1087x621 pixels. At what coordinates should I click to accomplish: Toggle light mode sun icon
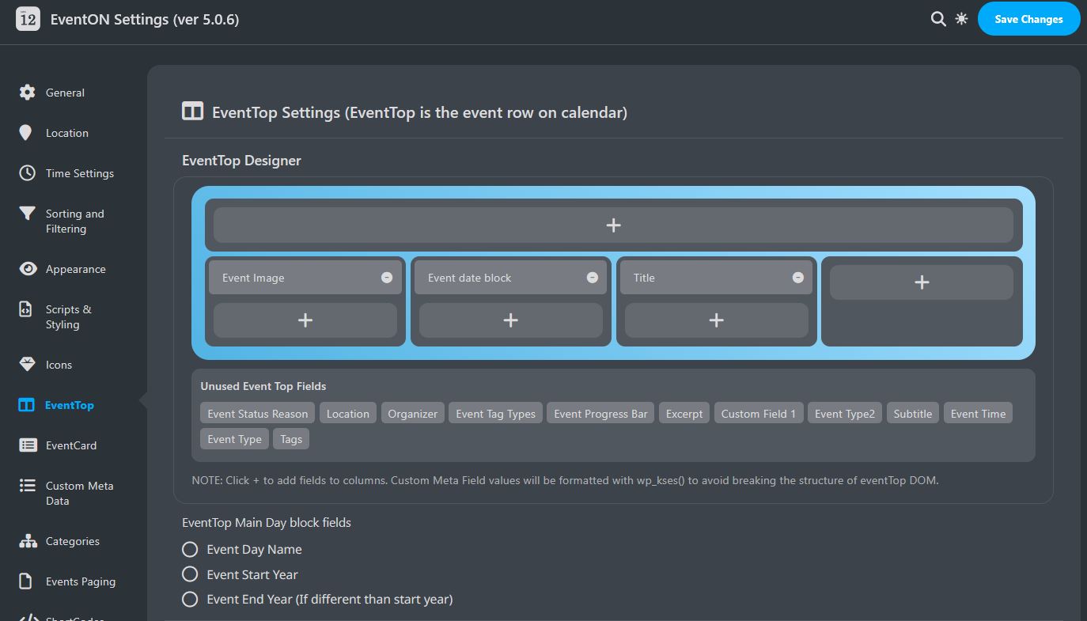(x=961, y=19)
